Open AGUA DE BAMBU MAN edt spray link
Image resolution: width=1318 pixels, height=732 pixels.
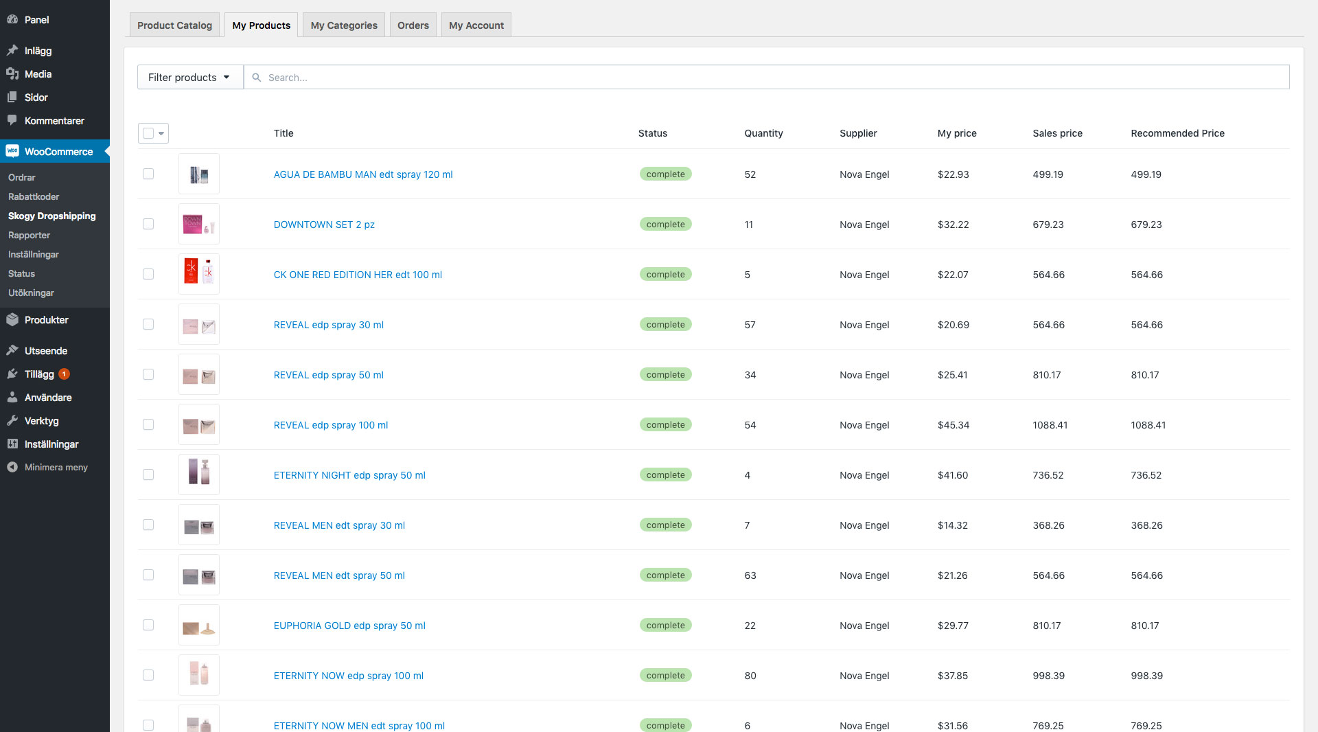pyautogui.click(x=363, y=174)
